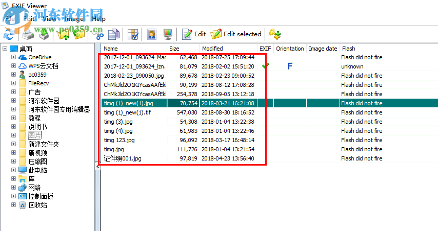Click the green EXIF checkmark in the 81,079 row

click(266, 66)
